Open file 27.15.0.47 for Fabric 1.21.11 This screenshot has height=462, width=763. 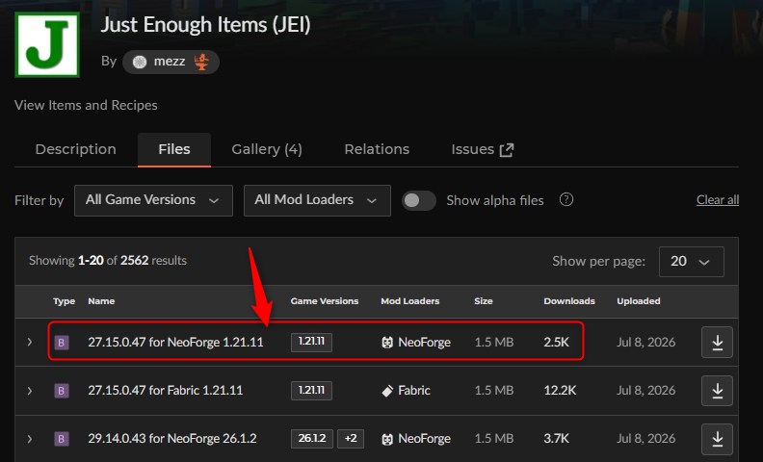[x=166, y=391]
